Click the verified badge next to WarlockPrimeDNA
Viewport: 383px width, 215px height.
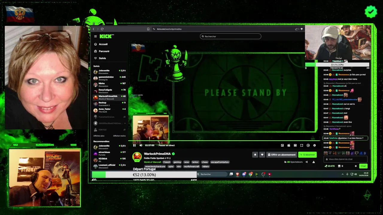[x=173, y=154]
